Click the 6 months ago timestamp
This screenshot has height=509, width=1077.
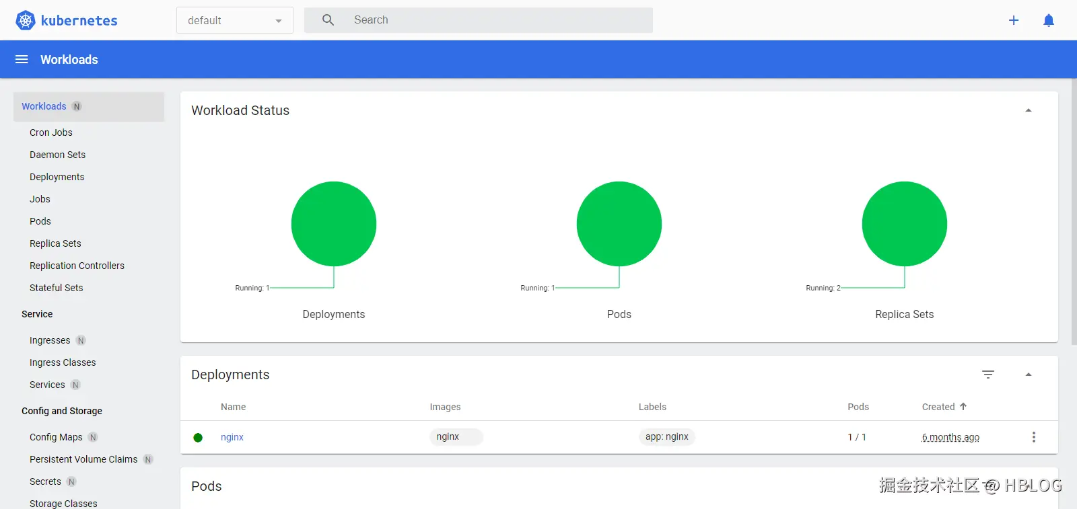(x=950, y=437)
